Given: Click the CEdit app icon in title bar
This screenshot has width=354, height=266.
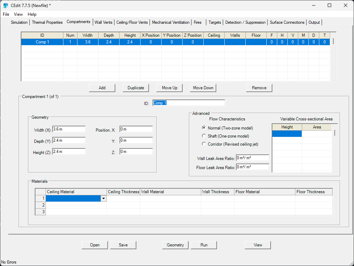Looking at the screenshot, I should click(6, 5).
